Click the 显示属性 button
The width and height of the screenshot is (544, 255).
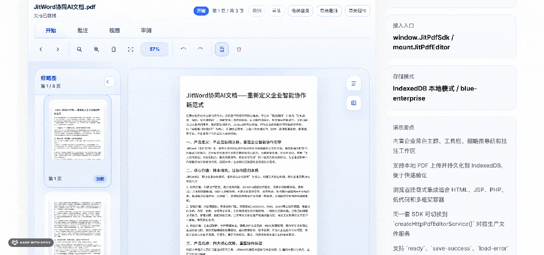coord(357,11)
